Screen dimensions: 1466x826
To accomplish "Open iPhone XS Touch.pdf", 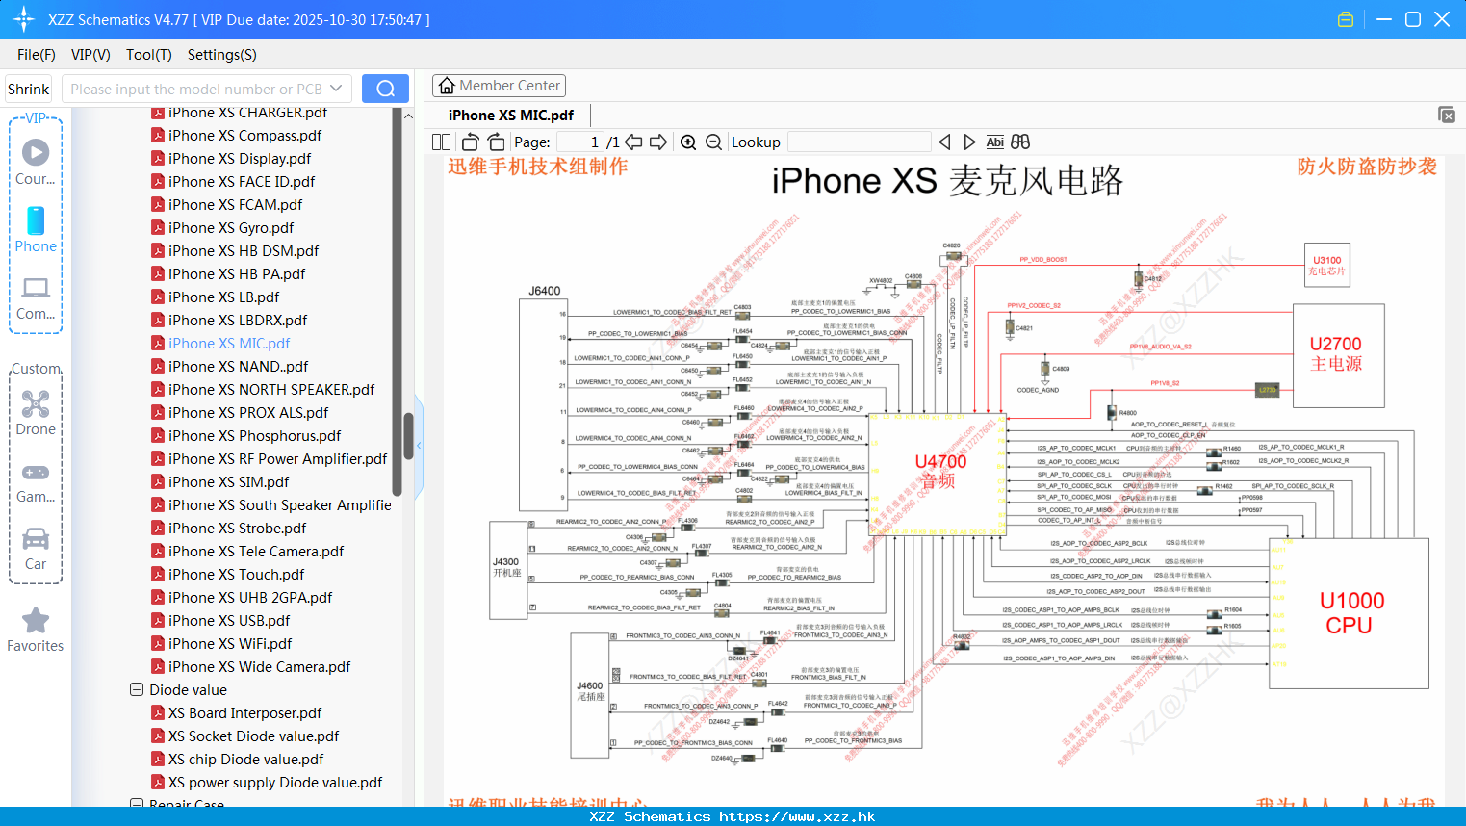I will (236, 575).
